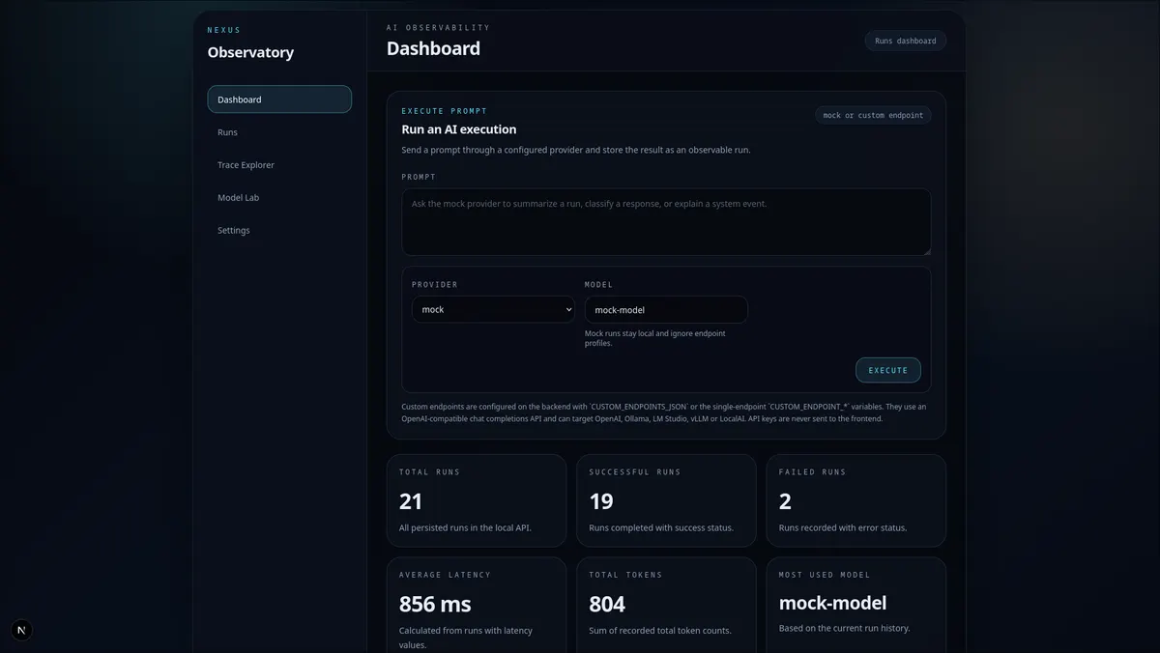Click the NEXUS label above Observatory

coord(224,30)
